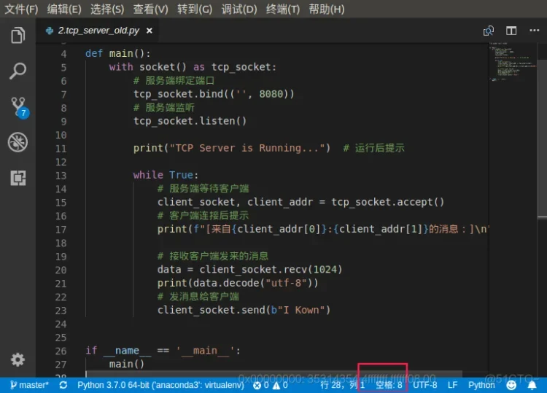This screenshot has height=393, width=547.
Task: Click the synchronize changes icon in status bar
Action: pos(63,385)
